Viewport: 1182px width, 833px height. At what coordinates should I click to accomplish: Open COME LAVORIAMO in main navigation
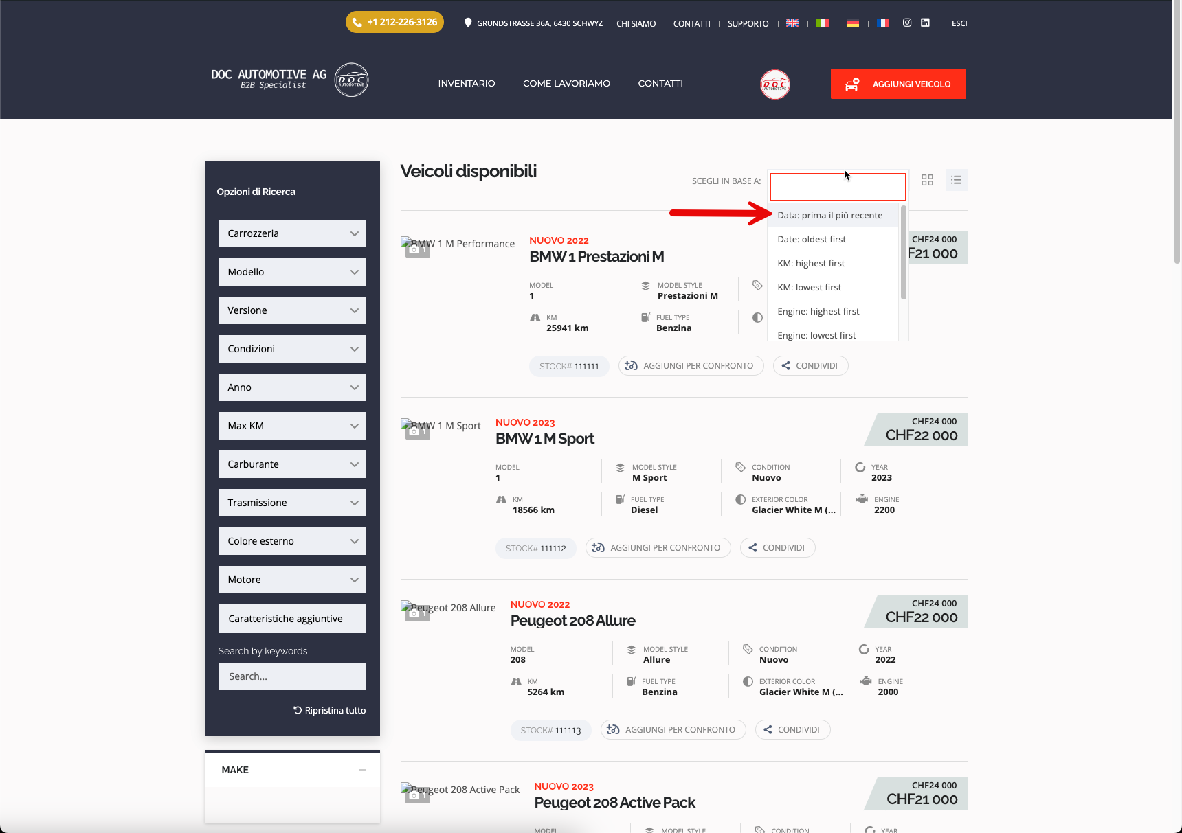pos(566,83)
